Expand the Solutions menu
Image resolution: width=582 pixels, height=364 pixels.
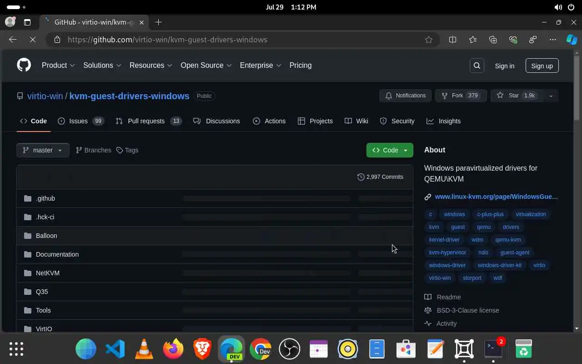pos(102,65)
